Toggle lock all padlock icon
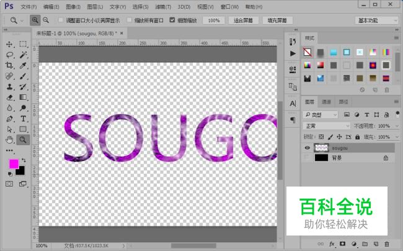 point(358,137)
